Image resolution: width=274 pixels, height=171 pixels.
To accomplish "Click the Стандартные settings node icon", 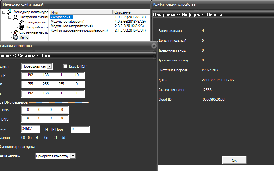I will tap(22, 22).
